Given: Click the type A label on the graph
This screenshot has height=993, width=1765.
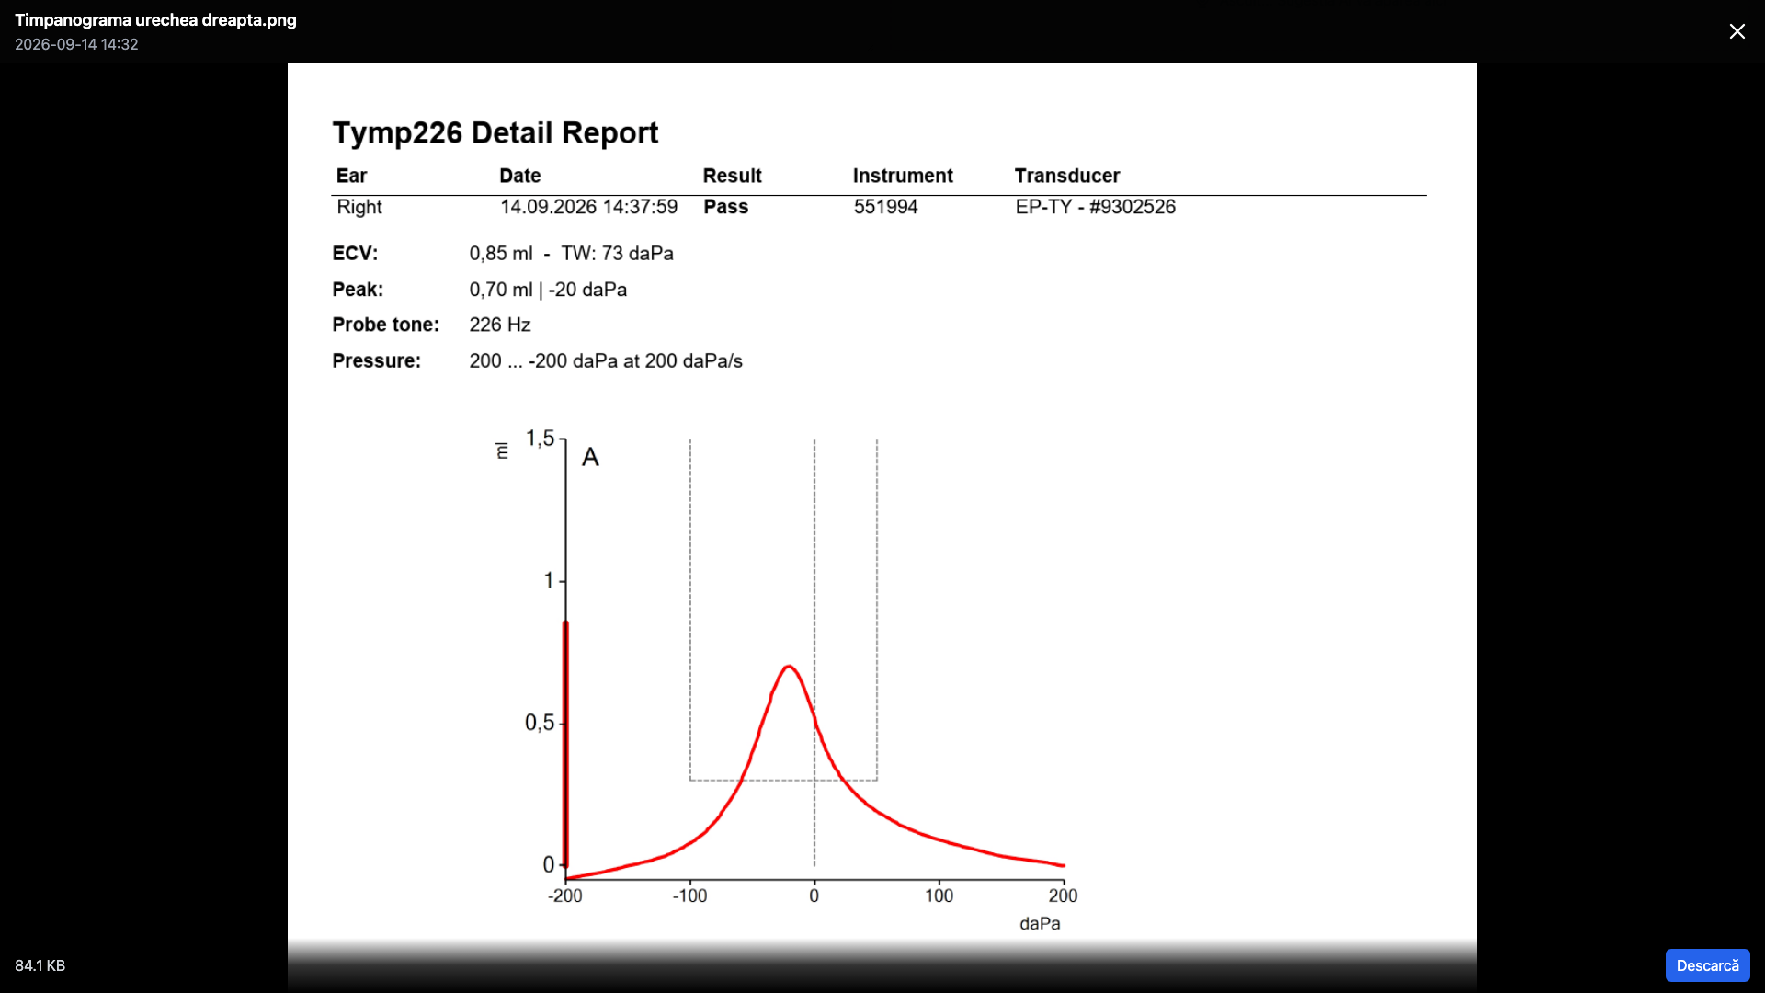Looking at the screenshot, I should click(x=590, y=457).
